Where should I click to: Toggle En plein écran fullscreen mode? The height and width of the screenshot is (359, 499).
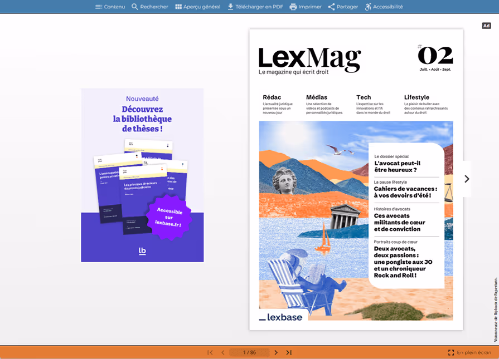pyautogui.click(x=469, y=352)
